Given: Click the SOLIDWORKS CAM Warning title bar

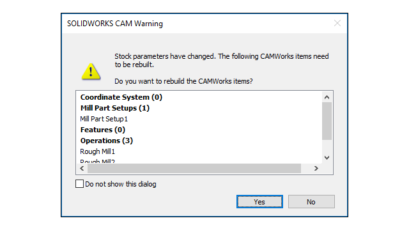Looking at the screenshot, I should point(198,24).
